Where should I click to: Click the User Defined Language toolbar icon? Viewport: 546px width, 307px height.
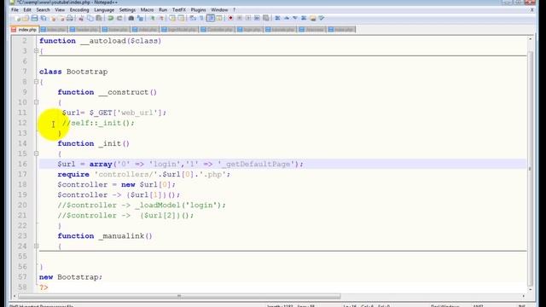click(219, 18)
